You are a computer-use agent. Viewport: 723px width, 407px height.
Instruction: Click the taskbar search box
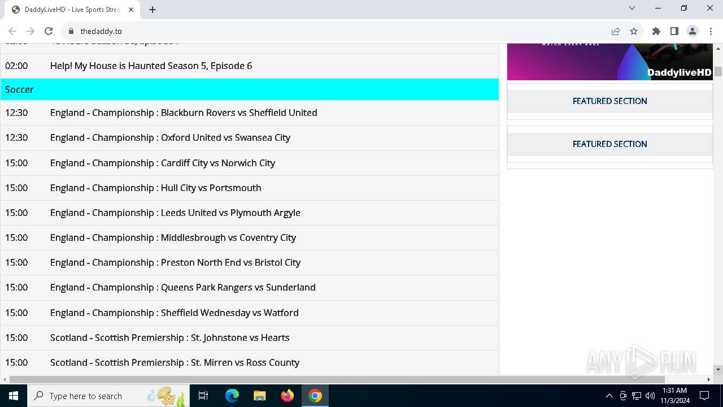point(108,396)
